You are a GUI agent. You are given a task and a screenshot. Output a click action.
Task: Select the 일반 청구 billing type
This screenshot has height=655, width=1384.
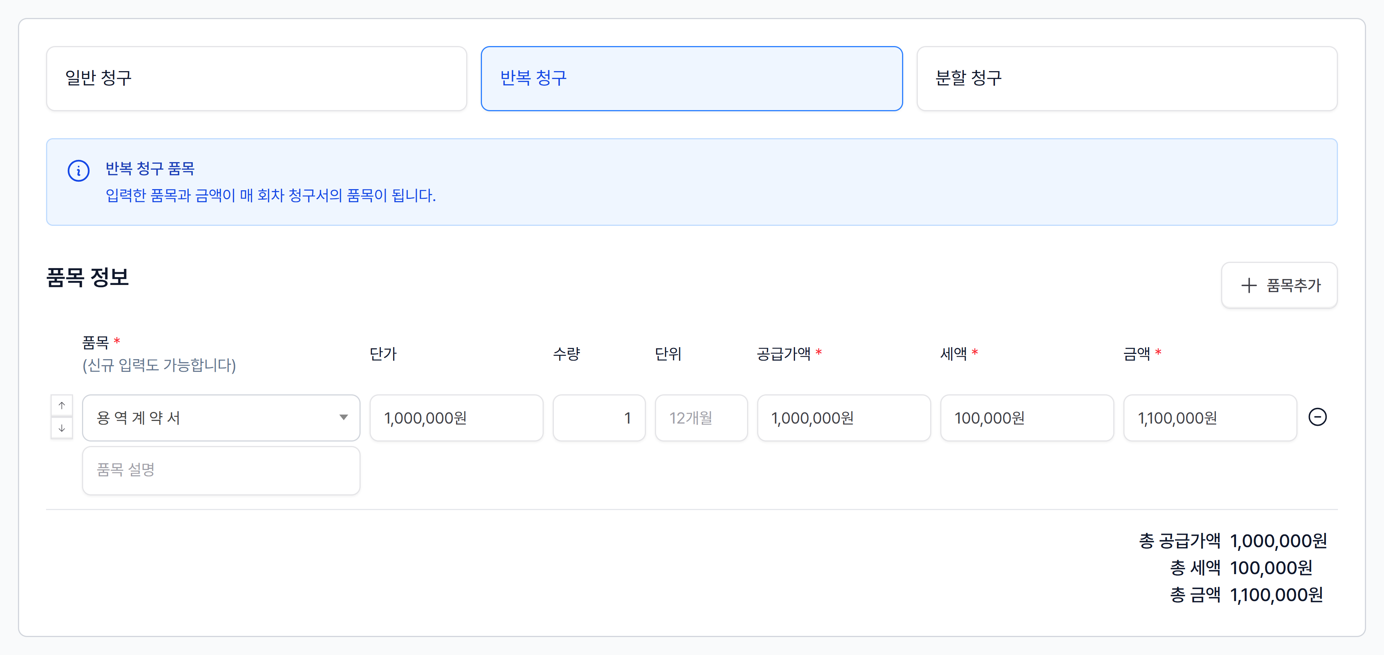click(x=256, y=78)
